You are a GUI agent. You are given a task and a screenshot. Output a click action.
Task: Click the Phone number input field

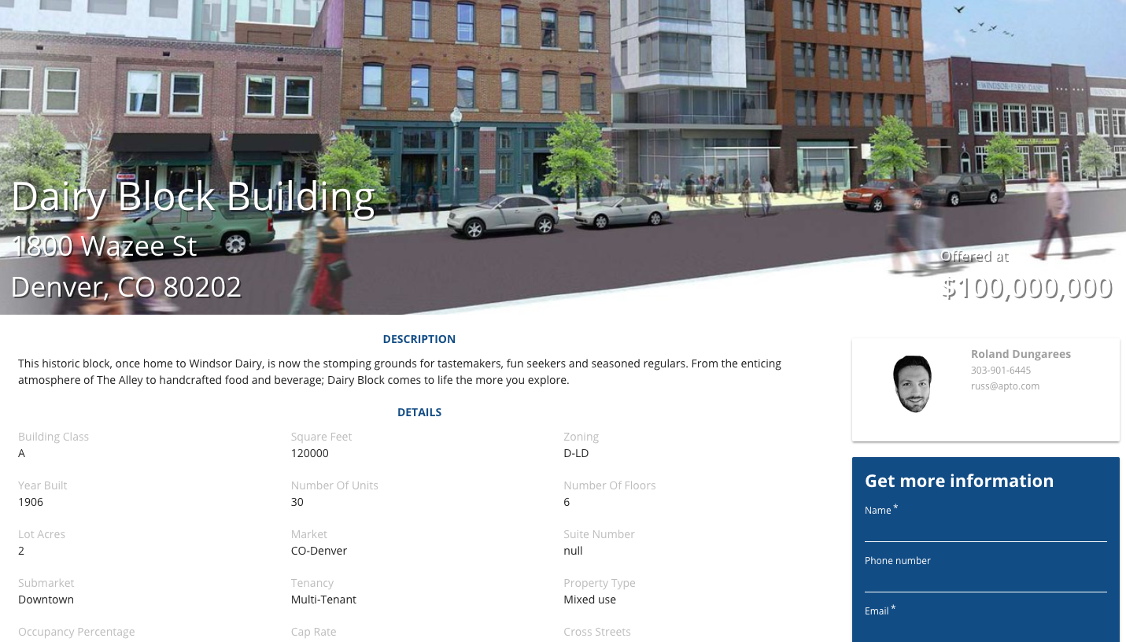[x=985, y=581]
